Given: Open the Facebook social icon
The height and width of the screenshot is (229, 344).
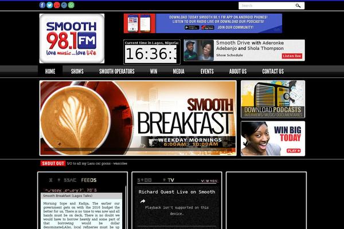Looking at the screenshot, I should click(42, 5).
